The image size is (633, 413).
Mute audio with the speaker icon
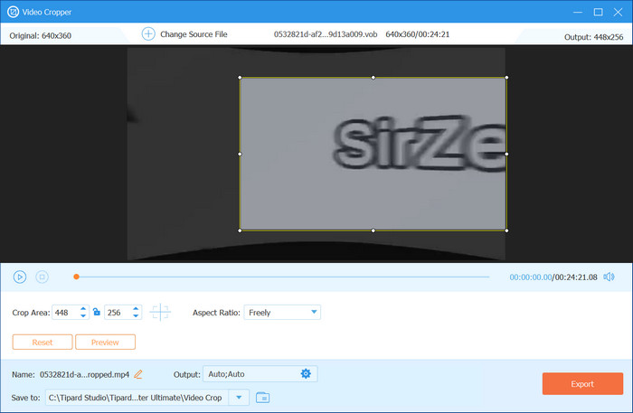coord(609,277)
